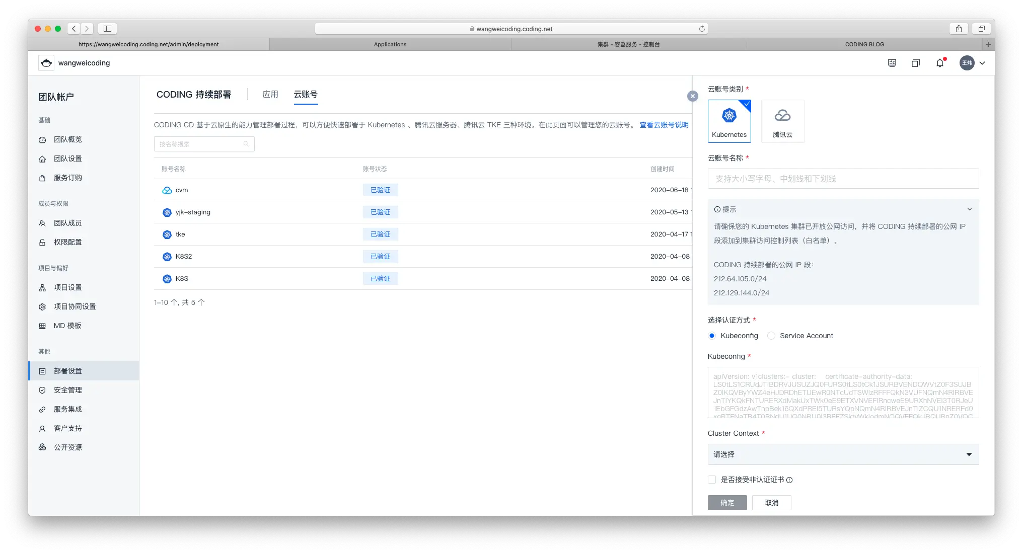This screenshot has height=553, width=1023.
Task: Click the notification bell icon
Action: 939,63
